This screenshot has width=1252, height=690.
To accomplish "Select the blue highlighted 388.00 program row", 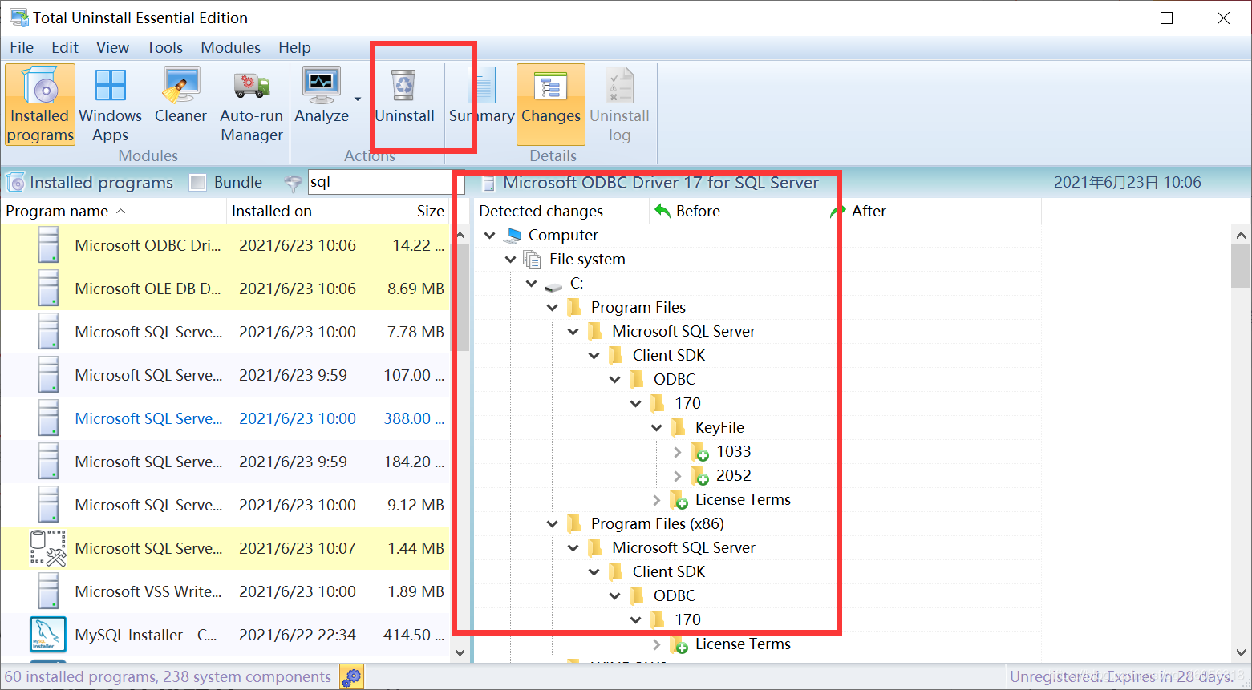I will point(225,418).
